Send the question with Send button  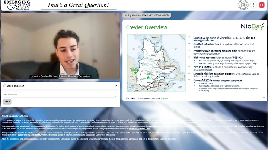click(x=7, y=102)
